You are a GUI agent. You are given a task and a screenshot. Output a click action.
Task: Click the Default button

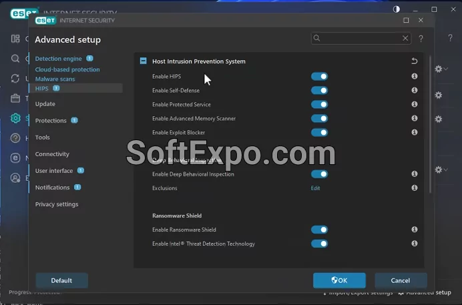[x=61, y=280]
